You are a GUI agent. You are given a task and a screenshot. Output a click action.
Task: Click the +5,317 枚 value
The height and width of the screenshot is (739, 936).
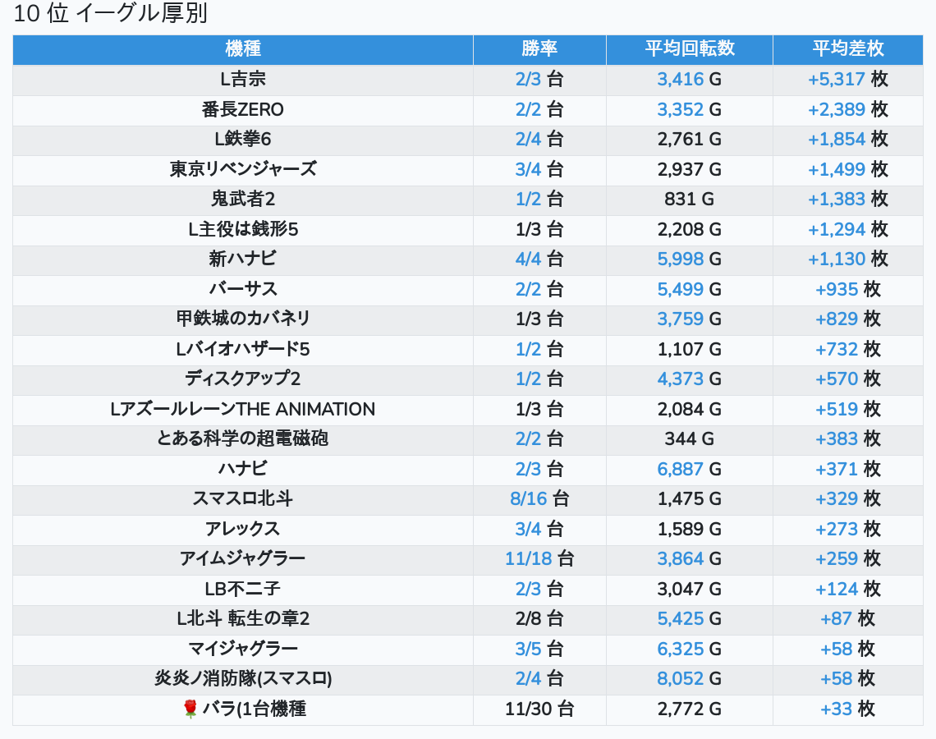(847, 80)
